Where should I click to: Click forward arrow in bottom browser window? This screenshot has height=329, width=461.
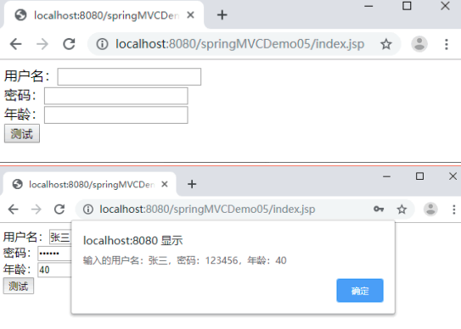37,209
